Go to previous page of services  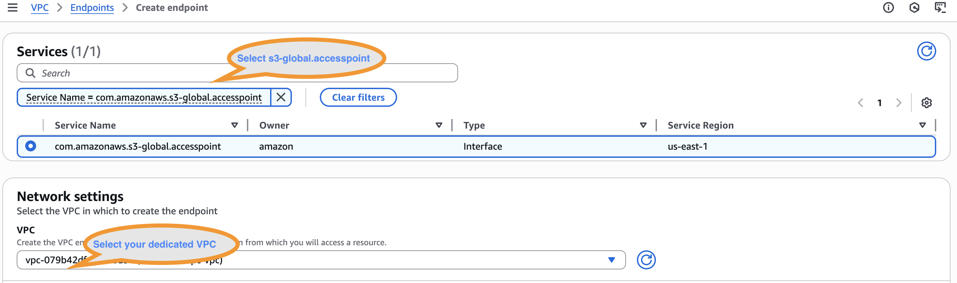(x=860, y=103)
